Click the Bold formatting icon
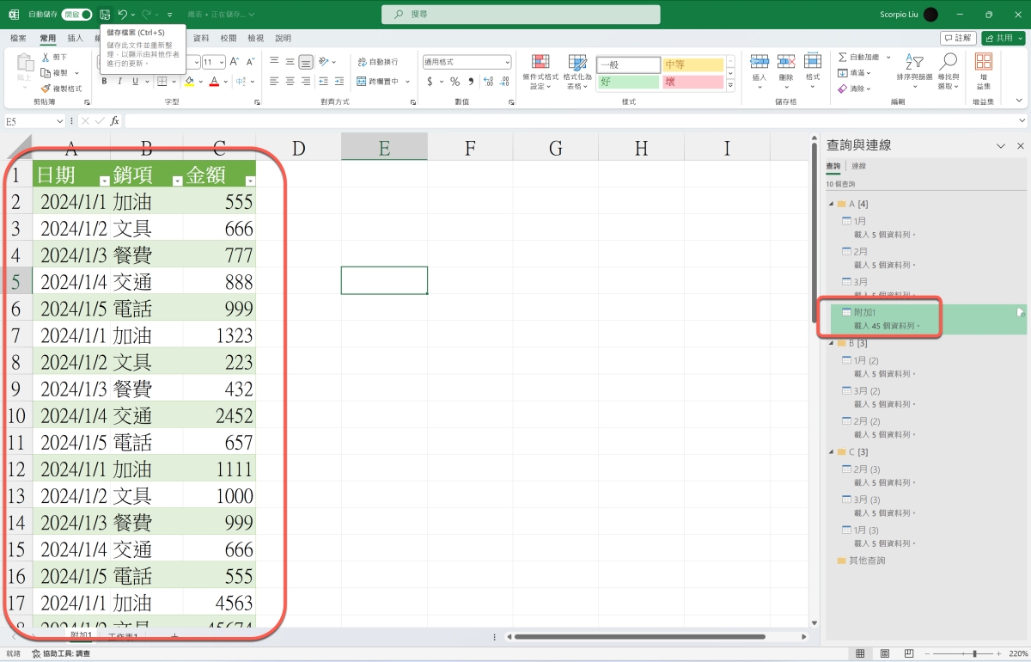1031x662 pixels. click(105, 82)
